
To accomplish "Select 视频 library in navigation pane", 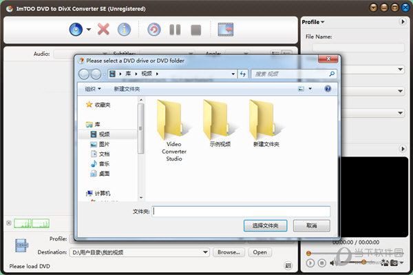I will pyautogui.click(x=105, y=134).
